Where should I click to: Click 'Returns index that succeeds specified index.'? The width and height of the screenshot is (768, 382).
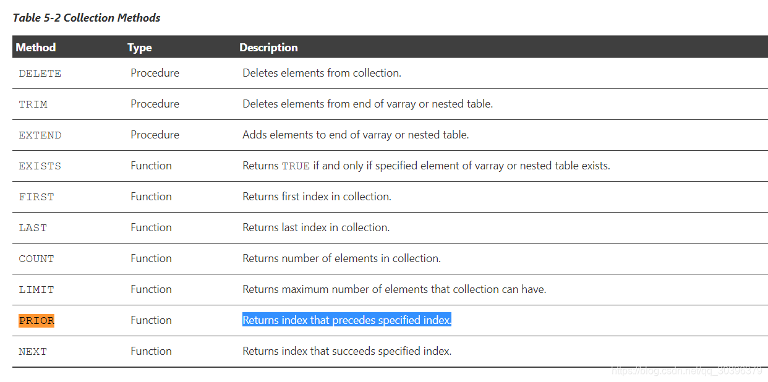click(347, 351)
